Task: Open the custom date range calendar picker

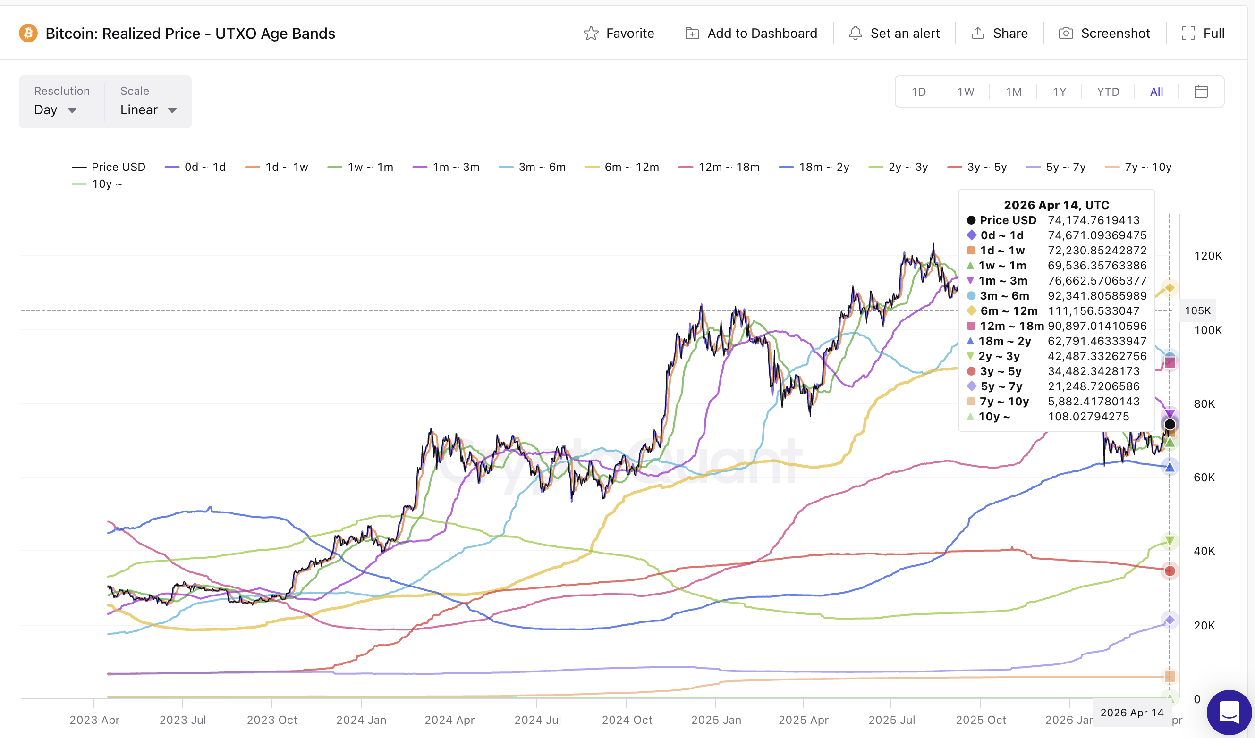Action: click(1201, 92)
